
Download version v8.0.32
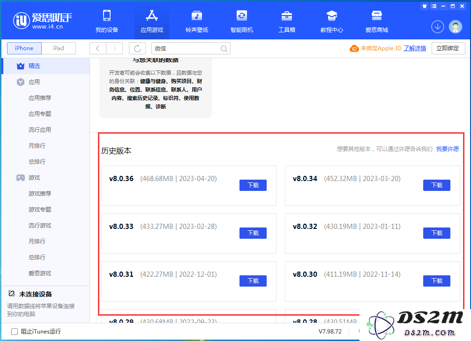coord(437,233)
